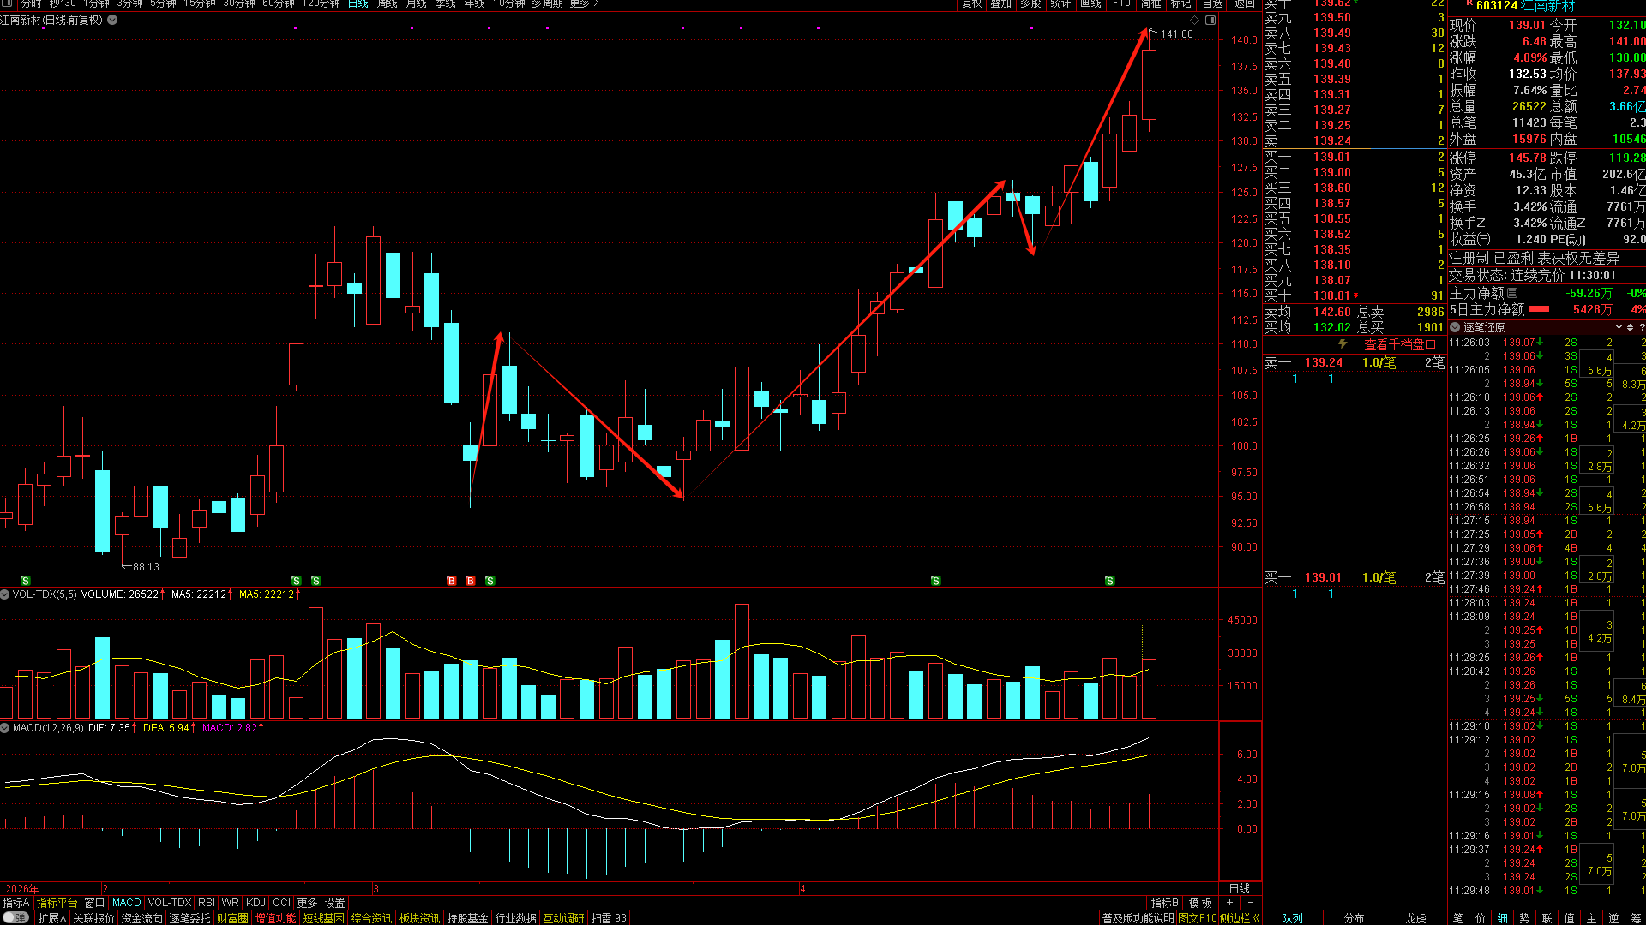The height and width of the screenshot is (925, 1646).
Task: Open the 资金流向 tab
Action: pyautogui.click(x=141, y=918)
